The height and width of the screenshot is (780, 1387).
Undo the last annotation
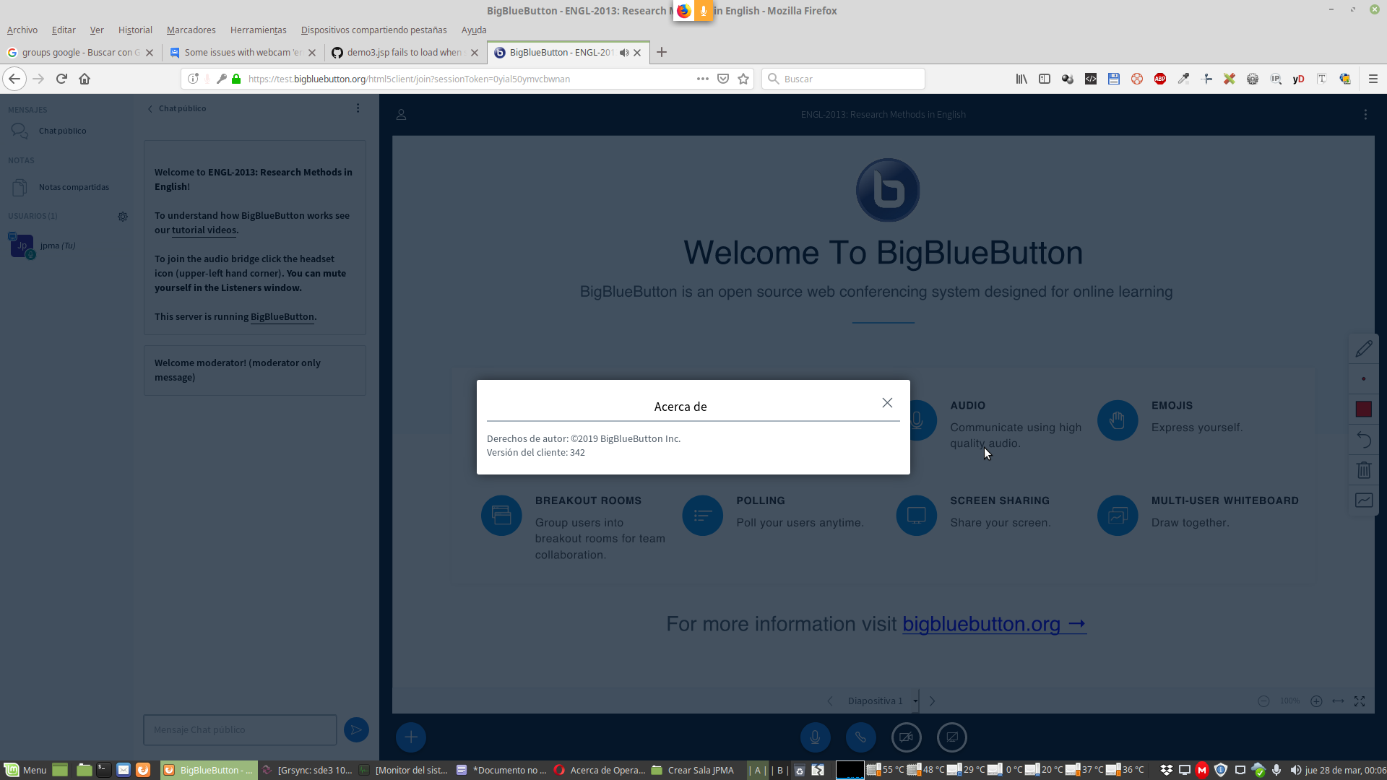click(1364, 439)
